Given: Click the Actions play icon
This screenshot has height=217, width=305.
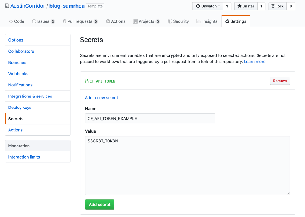Looking at the screenshot, I should [108, 21].
